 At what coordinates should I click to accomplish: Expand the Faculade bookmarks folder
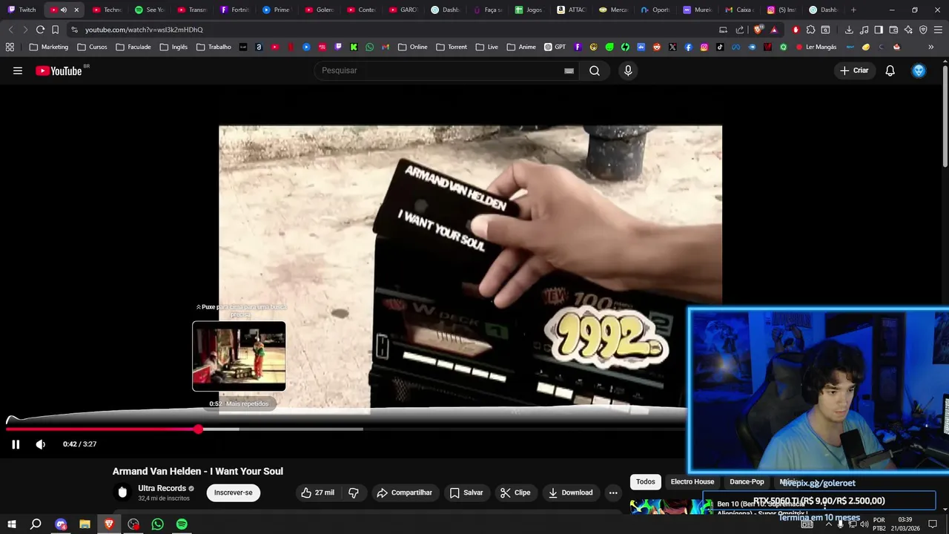pyautogui.click(x=133, y=47)
